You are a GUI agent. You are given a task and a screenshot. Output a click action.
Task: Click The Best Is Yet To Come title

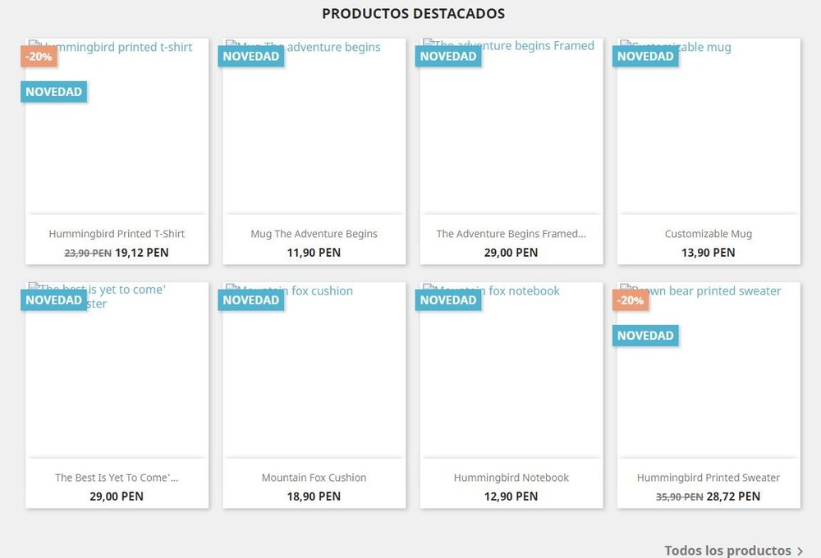tap(117, 478)
